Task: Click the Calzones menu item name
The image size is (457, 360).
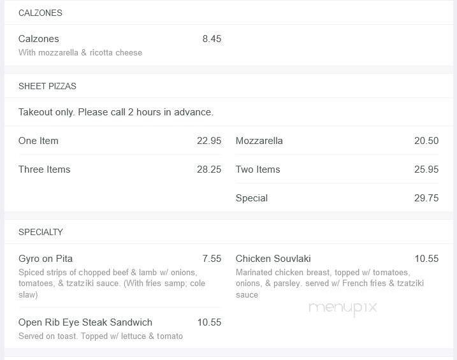Action: tap(39, 39)
